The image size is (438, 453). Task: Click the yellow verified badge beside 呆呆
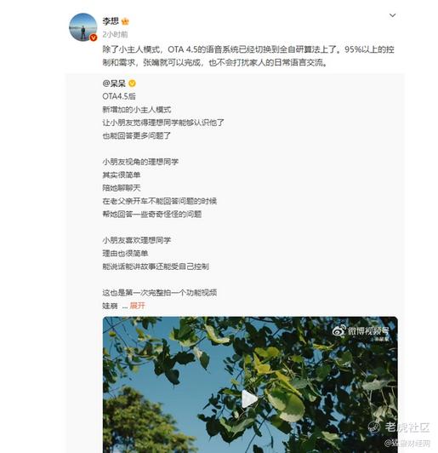132,83
